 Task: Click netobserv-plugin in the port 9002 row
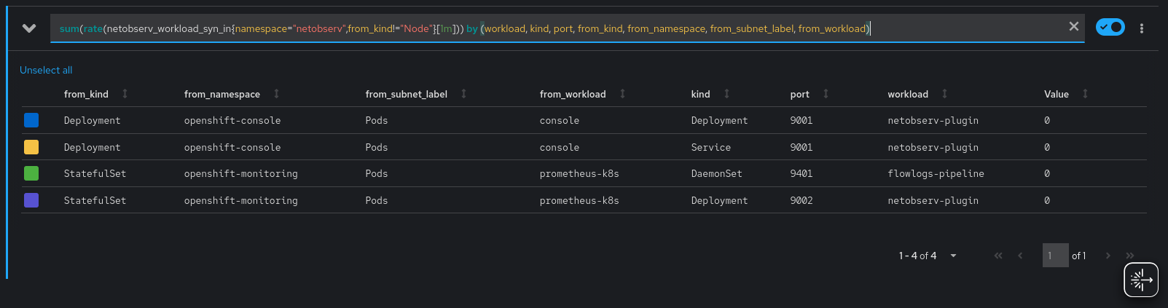933,200
